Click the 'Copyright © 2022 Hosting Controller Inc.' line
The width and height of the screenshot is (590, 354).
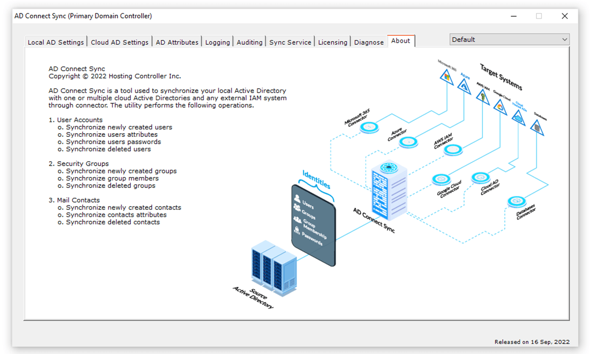115,76
